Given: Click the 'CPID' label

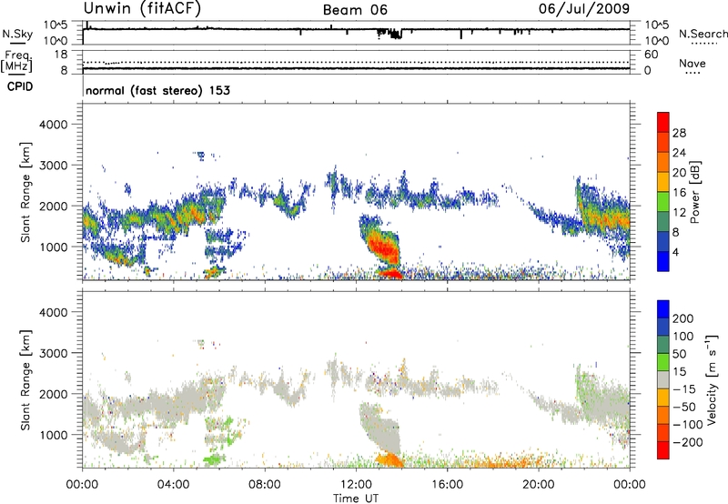Looking at the screenshot, I should [20, 86].
